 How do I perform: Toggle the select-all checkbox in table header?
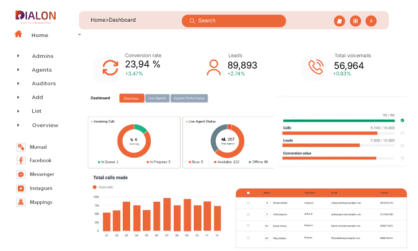(x=248, y=193)
